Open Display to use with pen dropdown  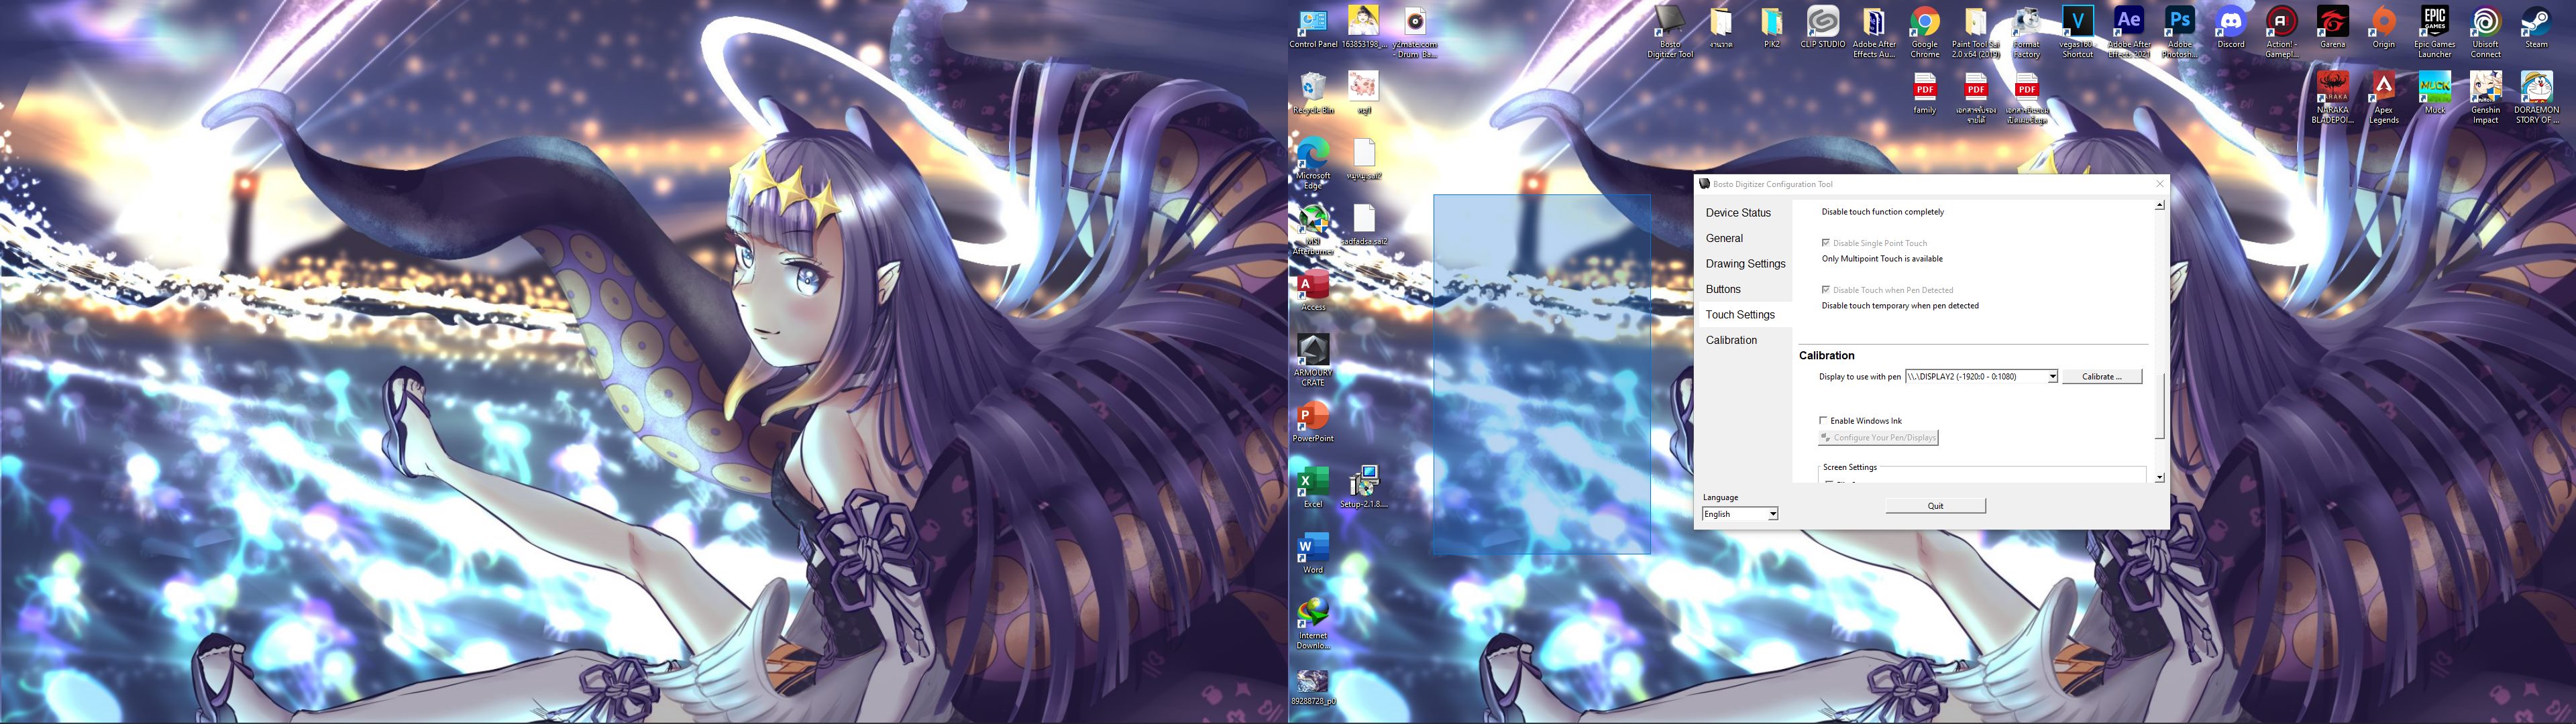1981,377
